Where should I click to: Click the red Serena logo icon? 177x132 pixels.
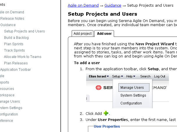click(99, 88)
